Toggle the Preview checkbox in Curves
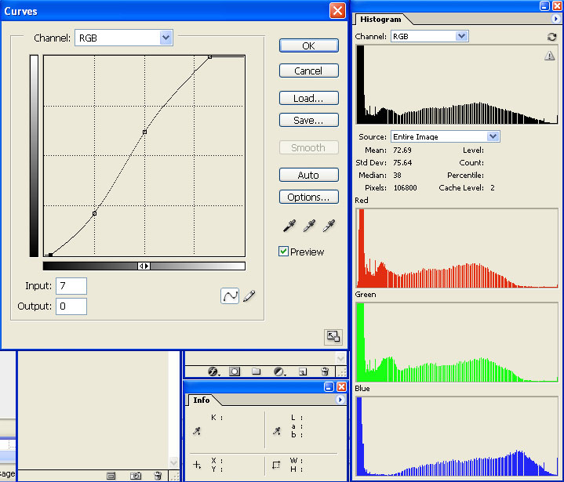 click(283, 252)
